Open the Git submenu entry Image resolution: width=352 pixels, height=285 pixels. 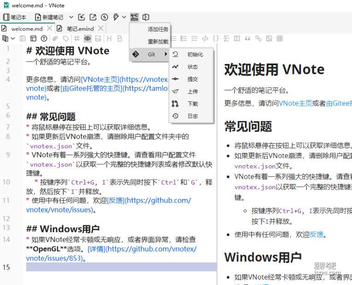click(x=149, y=54)
